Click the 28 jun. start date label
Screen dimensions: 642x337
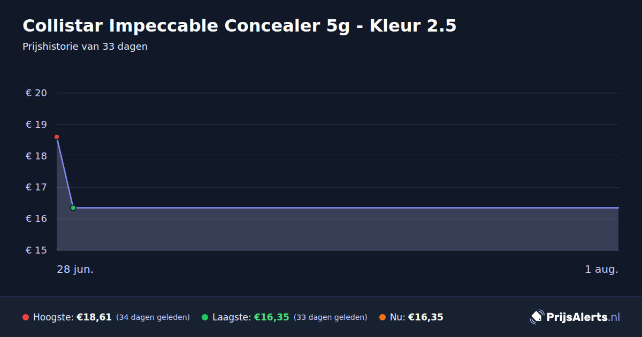[75, 270]
